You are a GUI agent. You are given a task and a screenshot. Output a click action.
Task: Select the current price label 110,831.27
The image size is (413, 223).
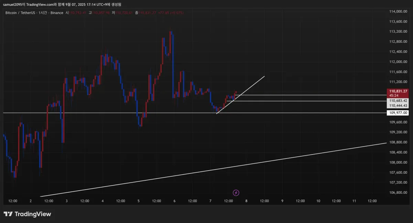click(399, 91)
